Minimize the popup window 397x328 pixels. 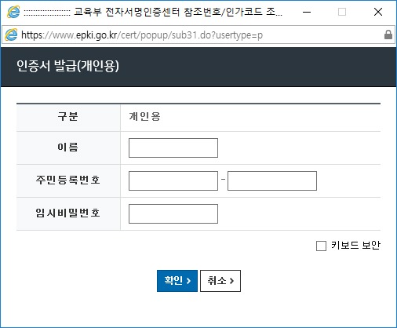[307, 12]
